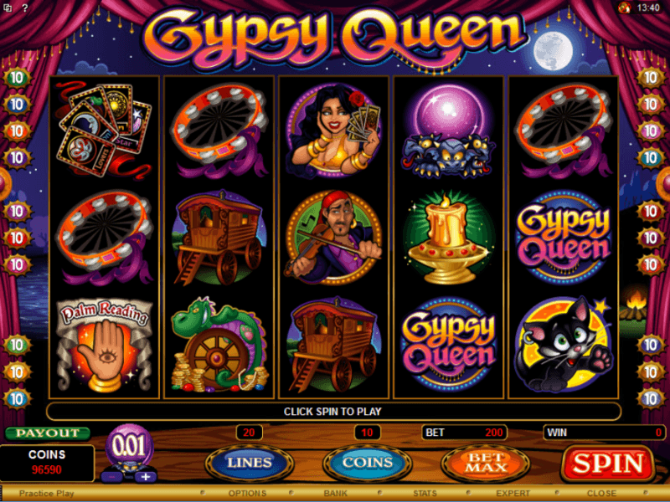Viewport: 670px width, 502px height.
Task: Click the red SPIN button
Action: [608, 464]
